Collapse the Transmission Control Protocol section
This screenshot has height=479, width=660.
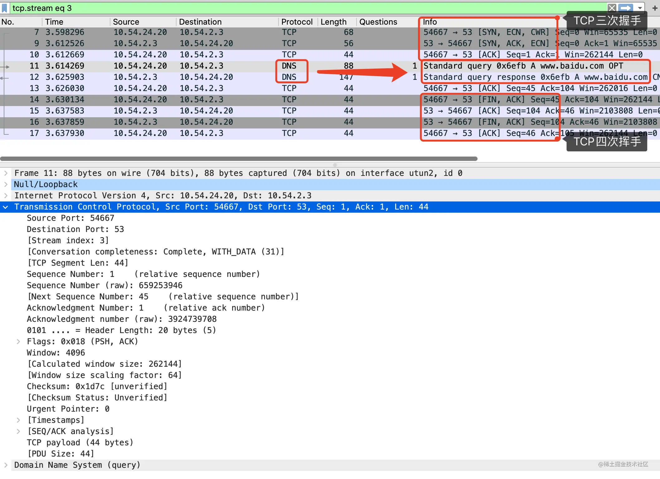pos(6,207)
